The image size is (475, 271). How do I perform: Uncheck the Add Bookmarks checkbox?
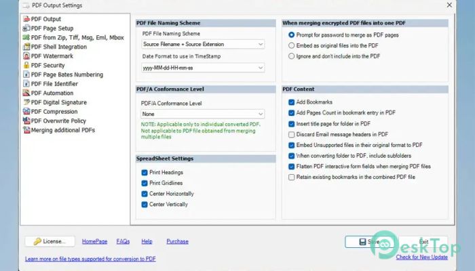coord(292,102)
